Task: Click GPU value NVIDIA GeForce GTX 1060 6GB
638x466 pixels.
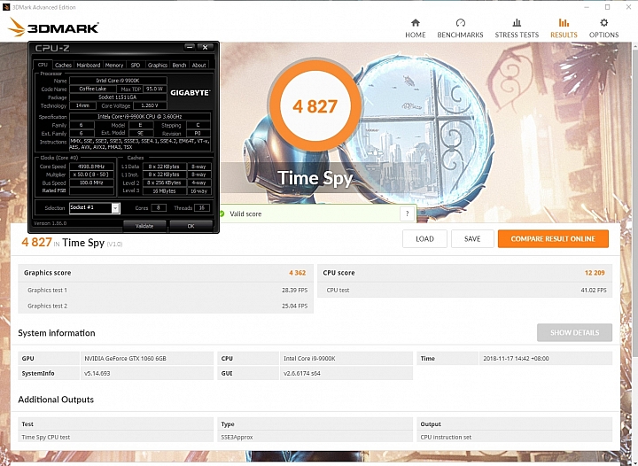Action: coord(125,358)
